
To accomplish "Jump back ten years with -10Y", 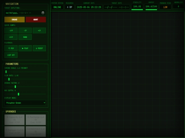I will (x=11, y=31).
